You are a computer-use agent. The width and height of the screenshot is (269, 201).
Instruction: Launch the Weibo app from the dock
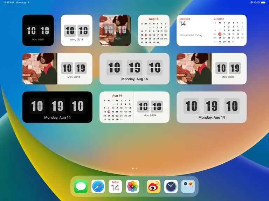[154, 186]
